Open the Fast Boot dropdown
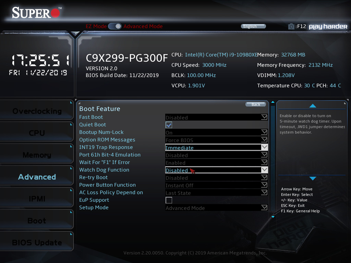 pyautogui.click(x=217, y=117)
